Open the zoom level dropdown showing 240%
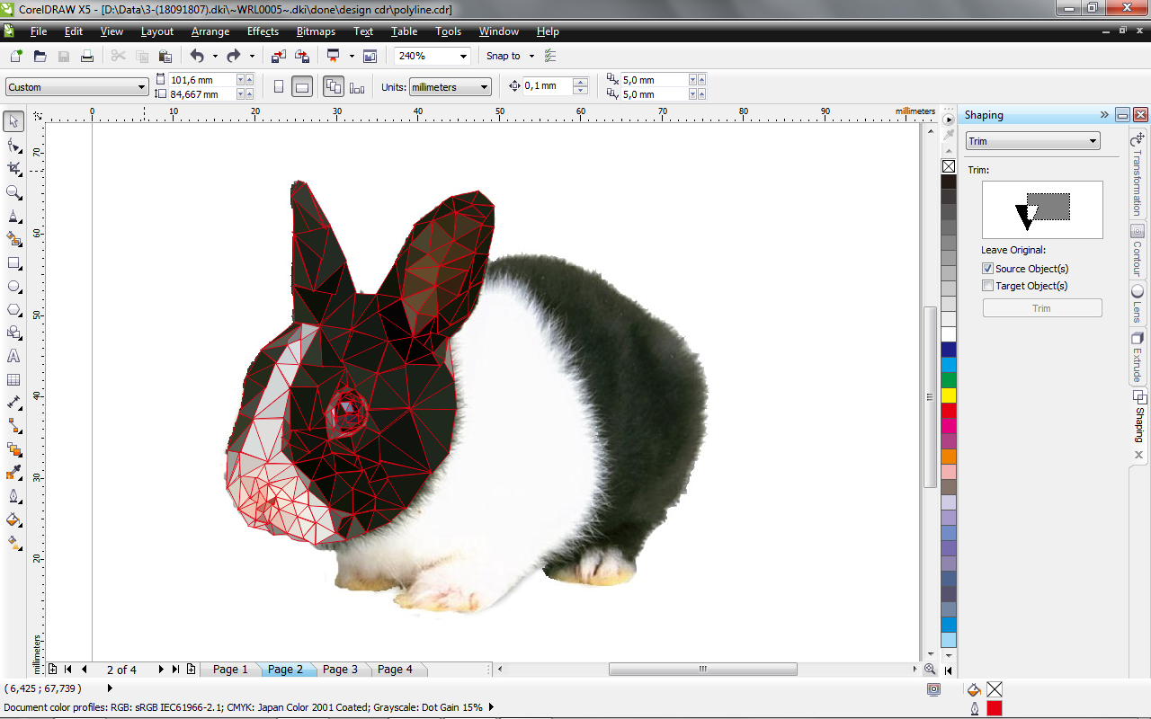Screen dimensions: 1151x719 pyautogui.click(x=465, y=56)
